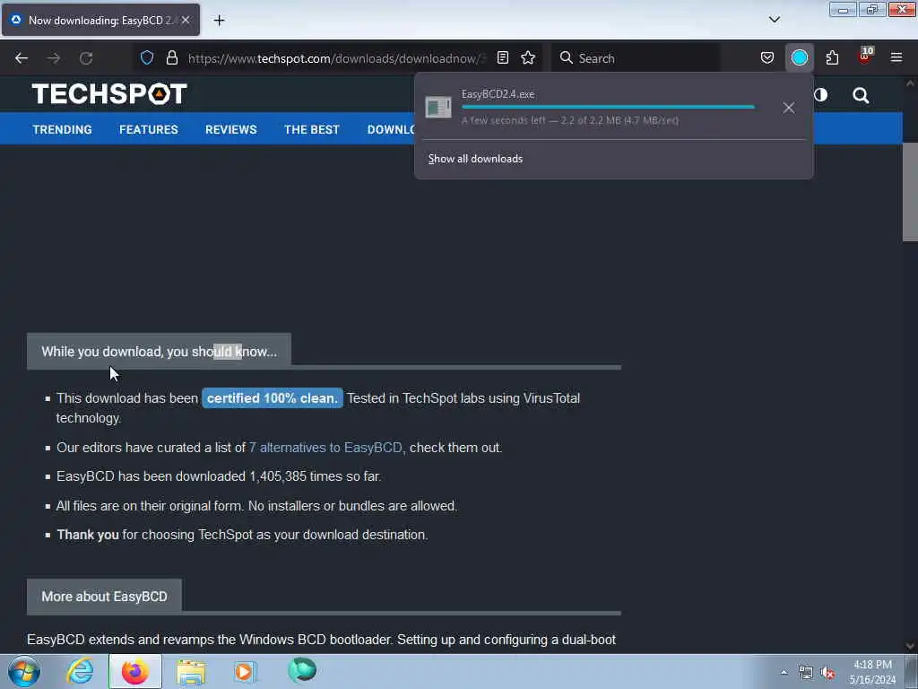Open the REVIEWS menu item
The width and height of the screenshot is (918, 689).
pyautogui.click(x=230, y=129)
